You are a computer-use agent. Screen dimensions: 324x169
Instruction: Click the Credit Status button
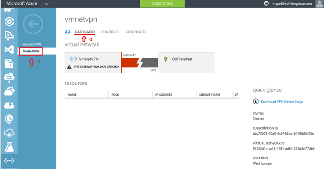(162, 4)
